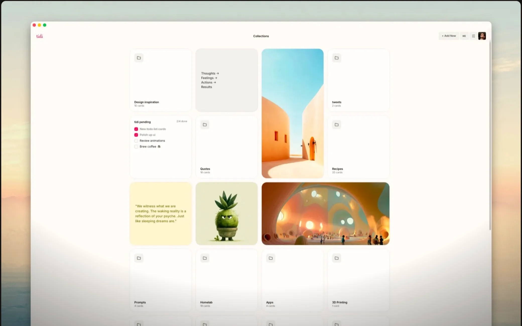522x326 pixels.
Task: Click the 2/4 done progress text
Action: [182, 121]
